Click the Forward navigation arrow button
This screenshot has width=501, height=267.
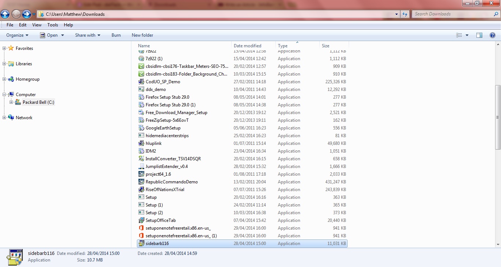26,14
